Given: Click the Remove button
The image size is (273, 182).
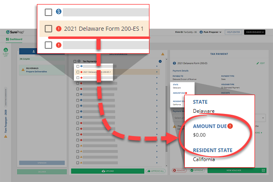Looking at the screenshot, I should [x=179, y=171].
